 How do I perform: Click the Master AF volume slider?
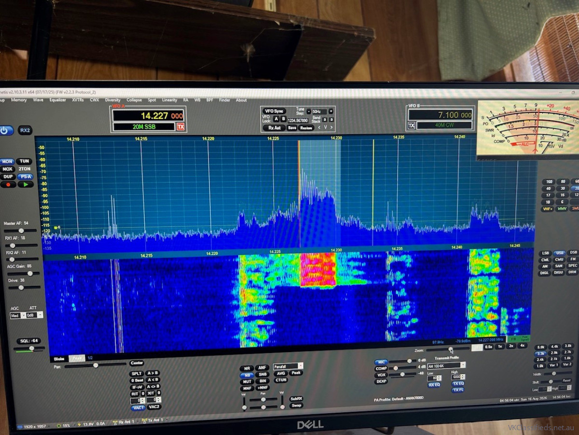pos(20,231)
